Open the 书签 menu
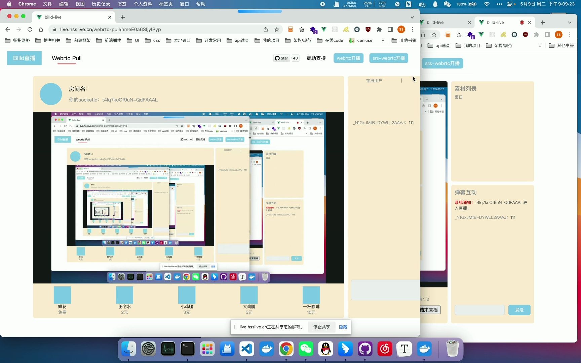581x363 pixels. pos(122,4)
